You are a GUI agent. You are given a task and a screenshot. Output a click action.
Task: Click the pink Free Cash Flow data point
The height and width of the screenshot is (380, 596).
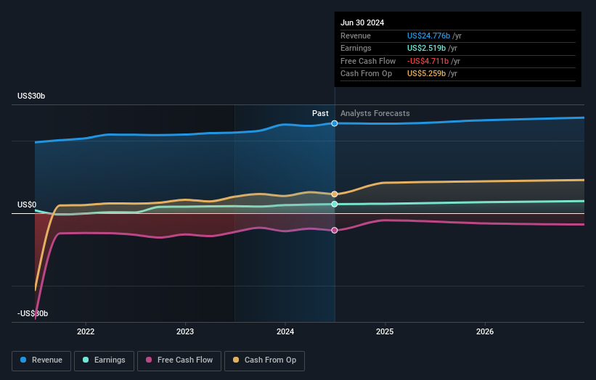pos(335,231)
